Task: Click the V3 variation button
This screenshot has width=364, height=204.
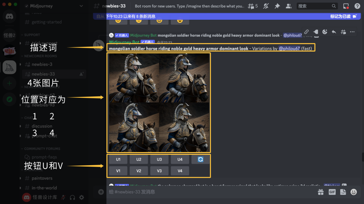Action: pyautogui.click(x=159, y=171)
